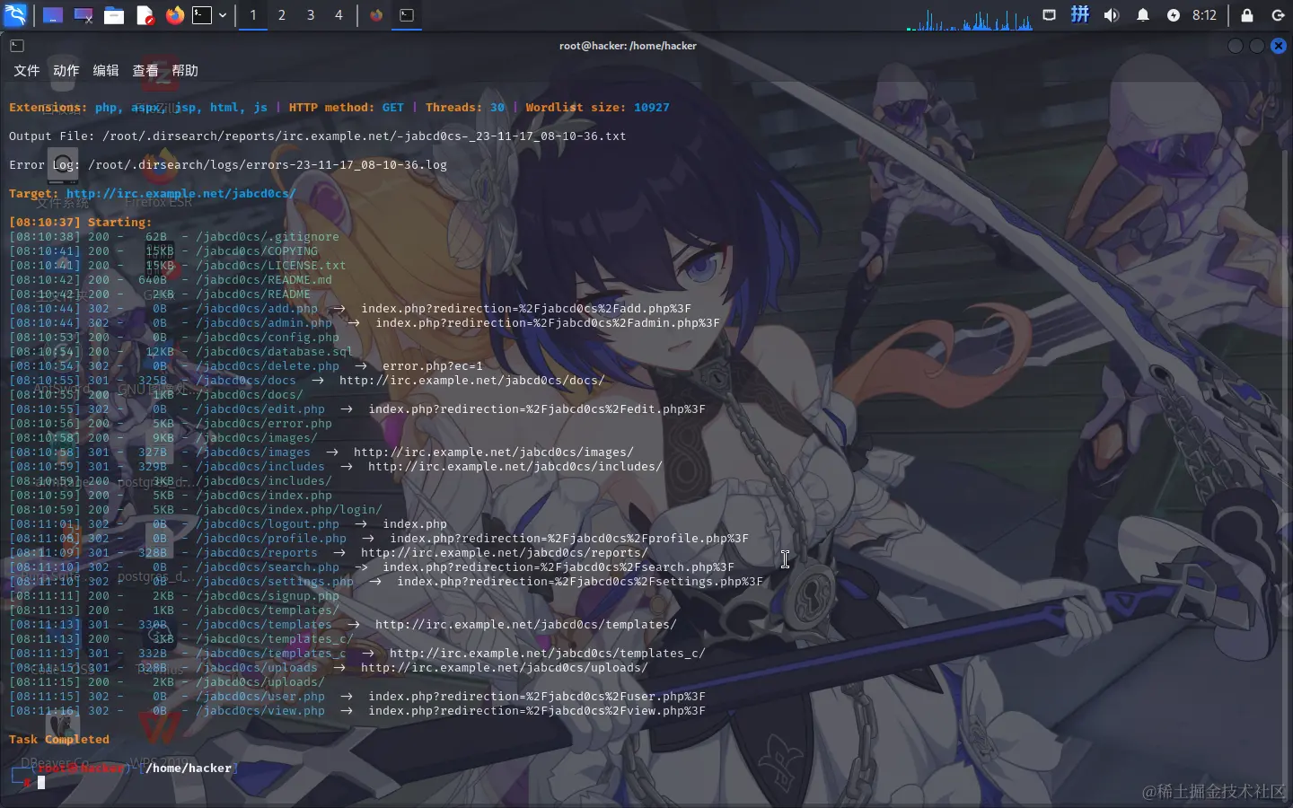1293x808 pixels.
Task: Click the http://irc.example.net/jabcd0cs/docs/ redirect URL
Action: [472, 381]
